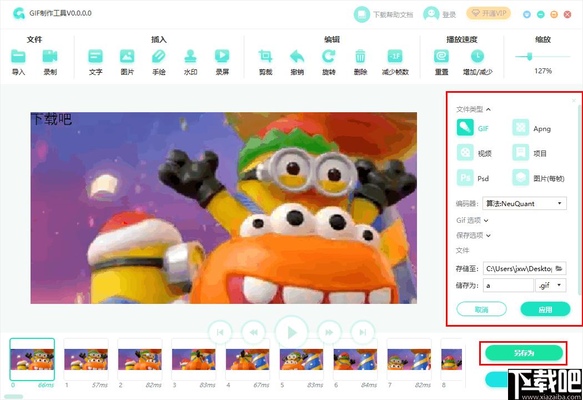The width and height of the screenshot is (583, 400).
Task: Open 下载帮助文档 help document download
Action: pos(383,14)
